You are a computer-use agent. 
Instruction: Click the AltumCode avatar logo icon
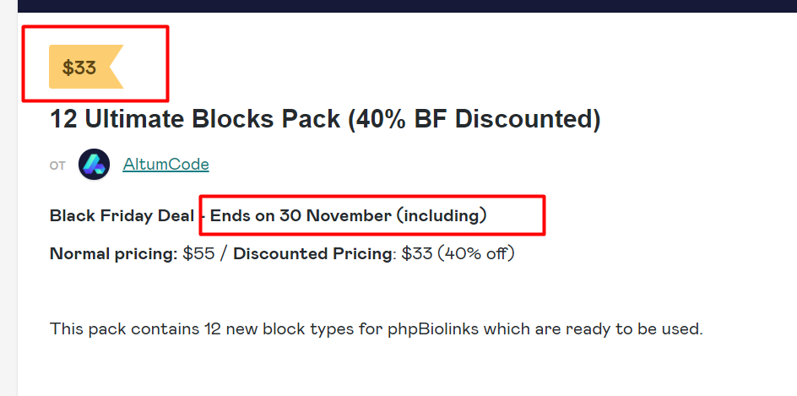tap(94, 164)
